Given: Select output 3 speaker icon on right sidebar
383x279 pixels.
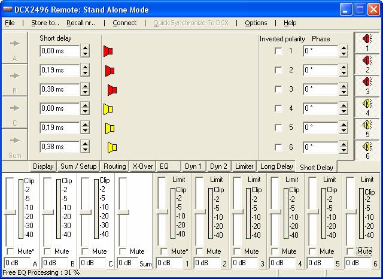Looking at the screenshot, I should (x=367, y=86).
